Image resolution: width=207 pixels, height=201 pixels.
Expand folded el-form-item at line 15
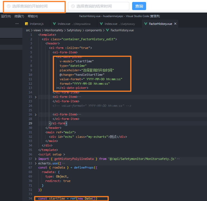tap(36, 97)
